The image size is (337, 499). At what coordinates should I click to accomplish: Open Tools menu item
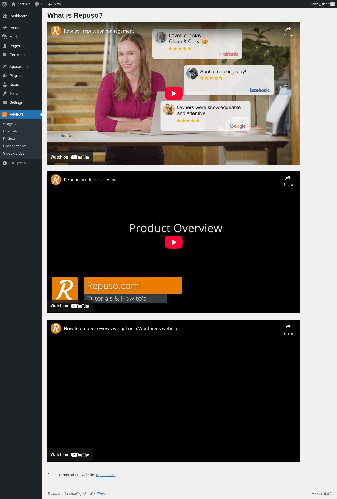21,93
